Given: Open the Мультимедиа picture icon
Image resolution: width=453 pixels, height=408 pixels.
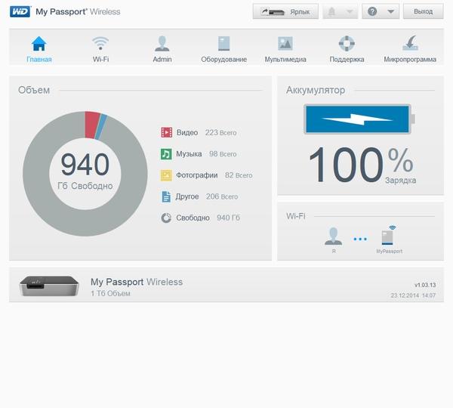Looking at the screenshot, I should (285, 43).
